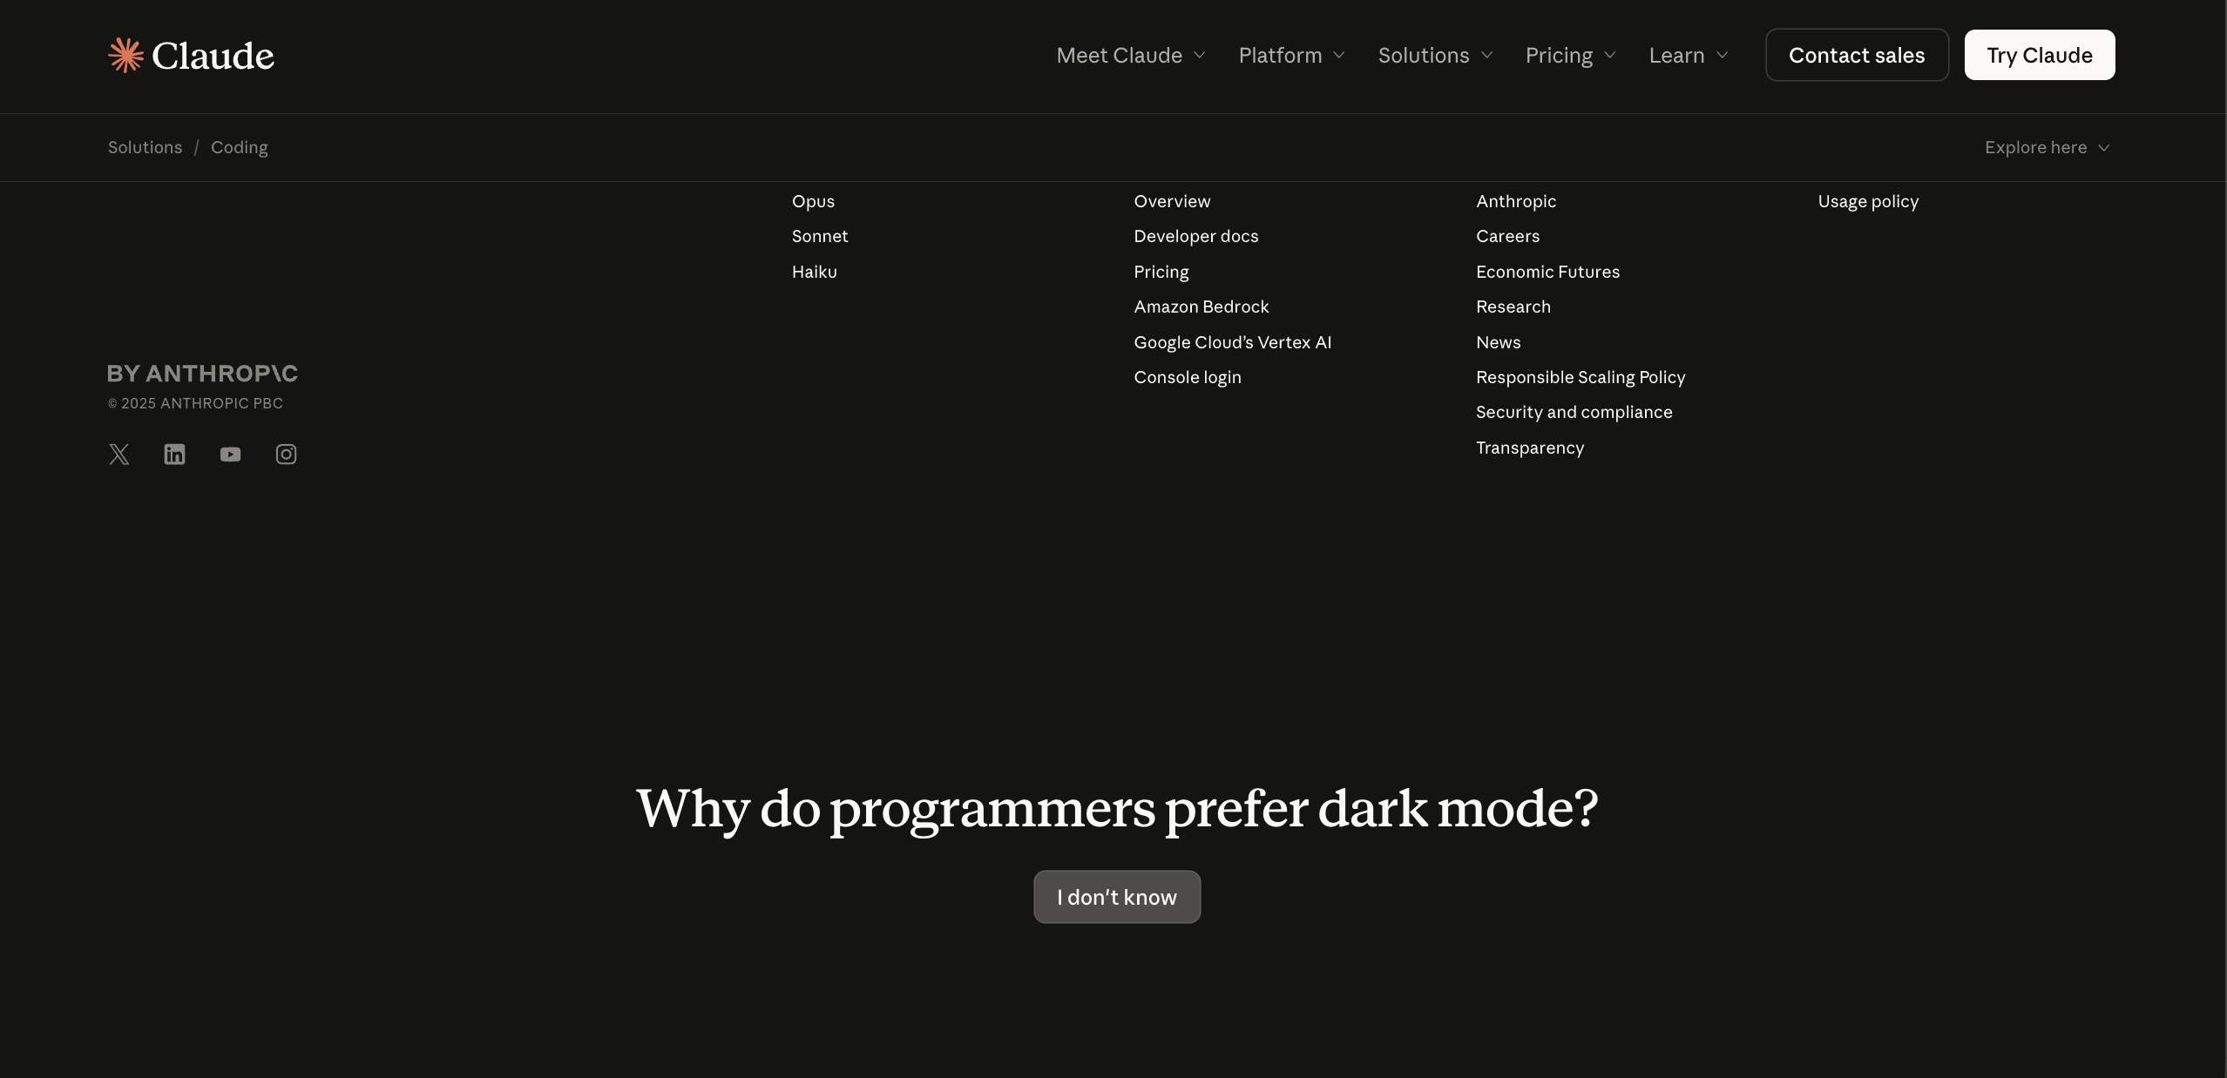Open the Developer docs footer link
This screenshot has height=1078, width=2227.
tap(1195, 236)
